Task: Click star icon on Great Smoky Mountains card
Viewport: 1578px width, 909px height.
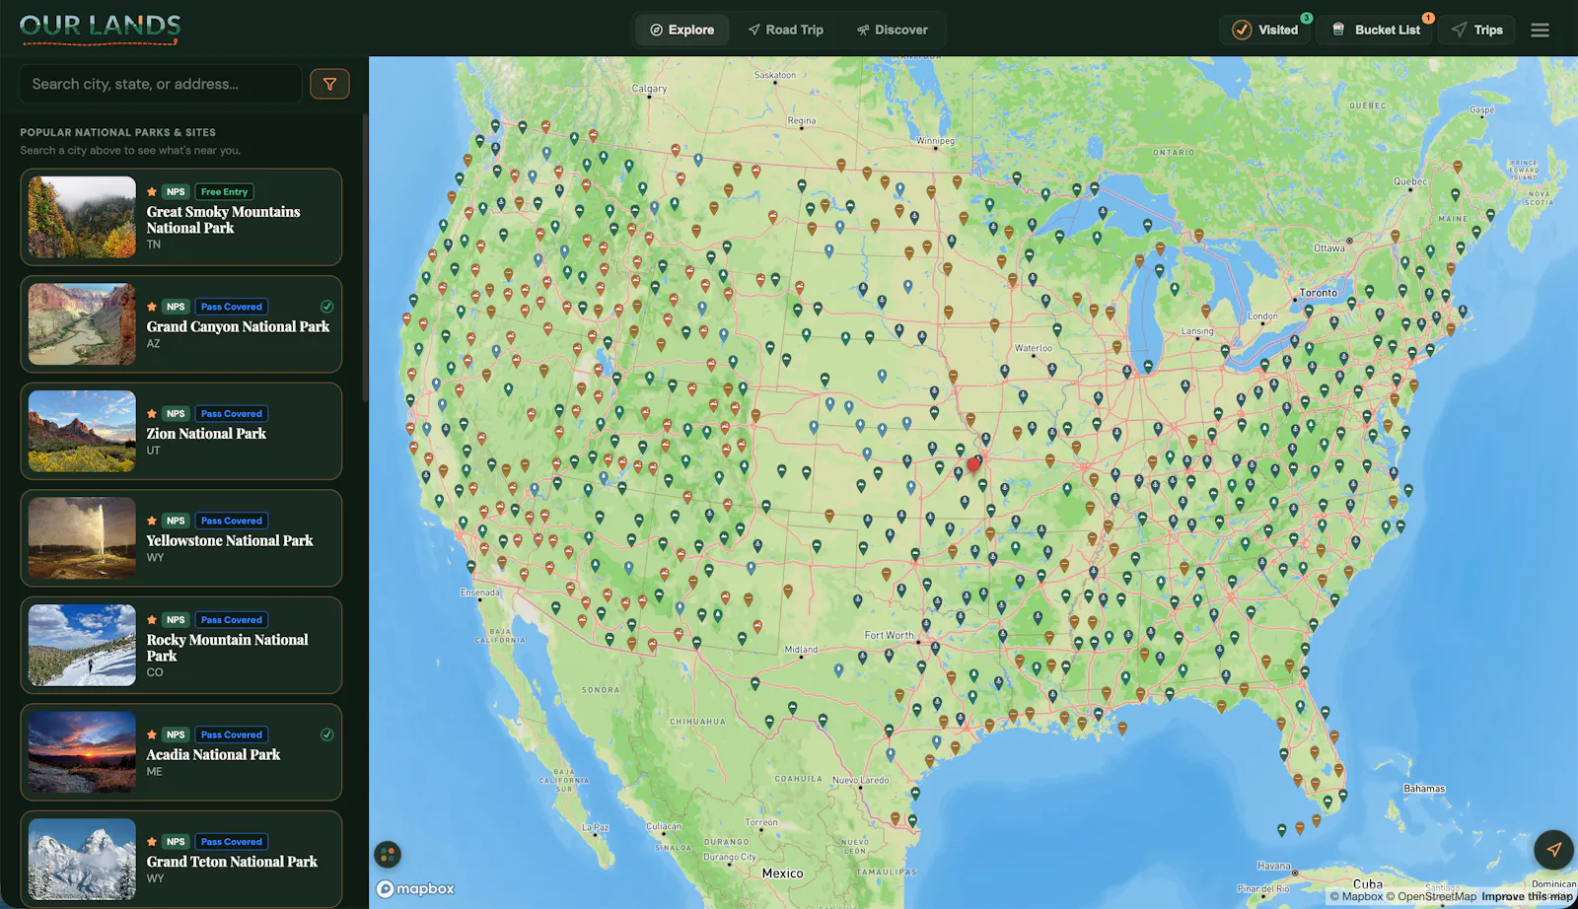Action: [x=152, y=192]
